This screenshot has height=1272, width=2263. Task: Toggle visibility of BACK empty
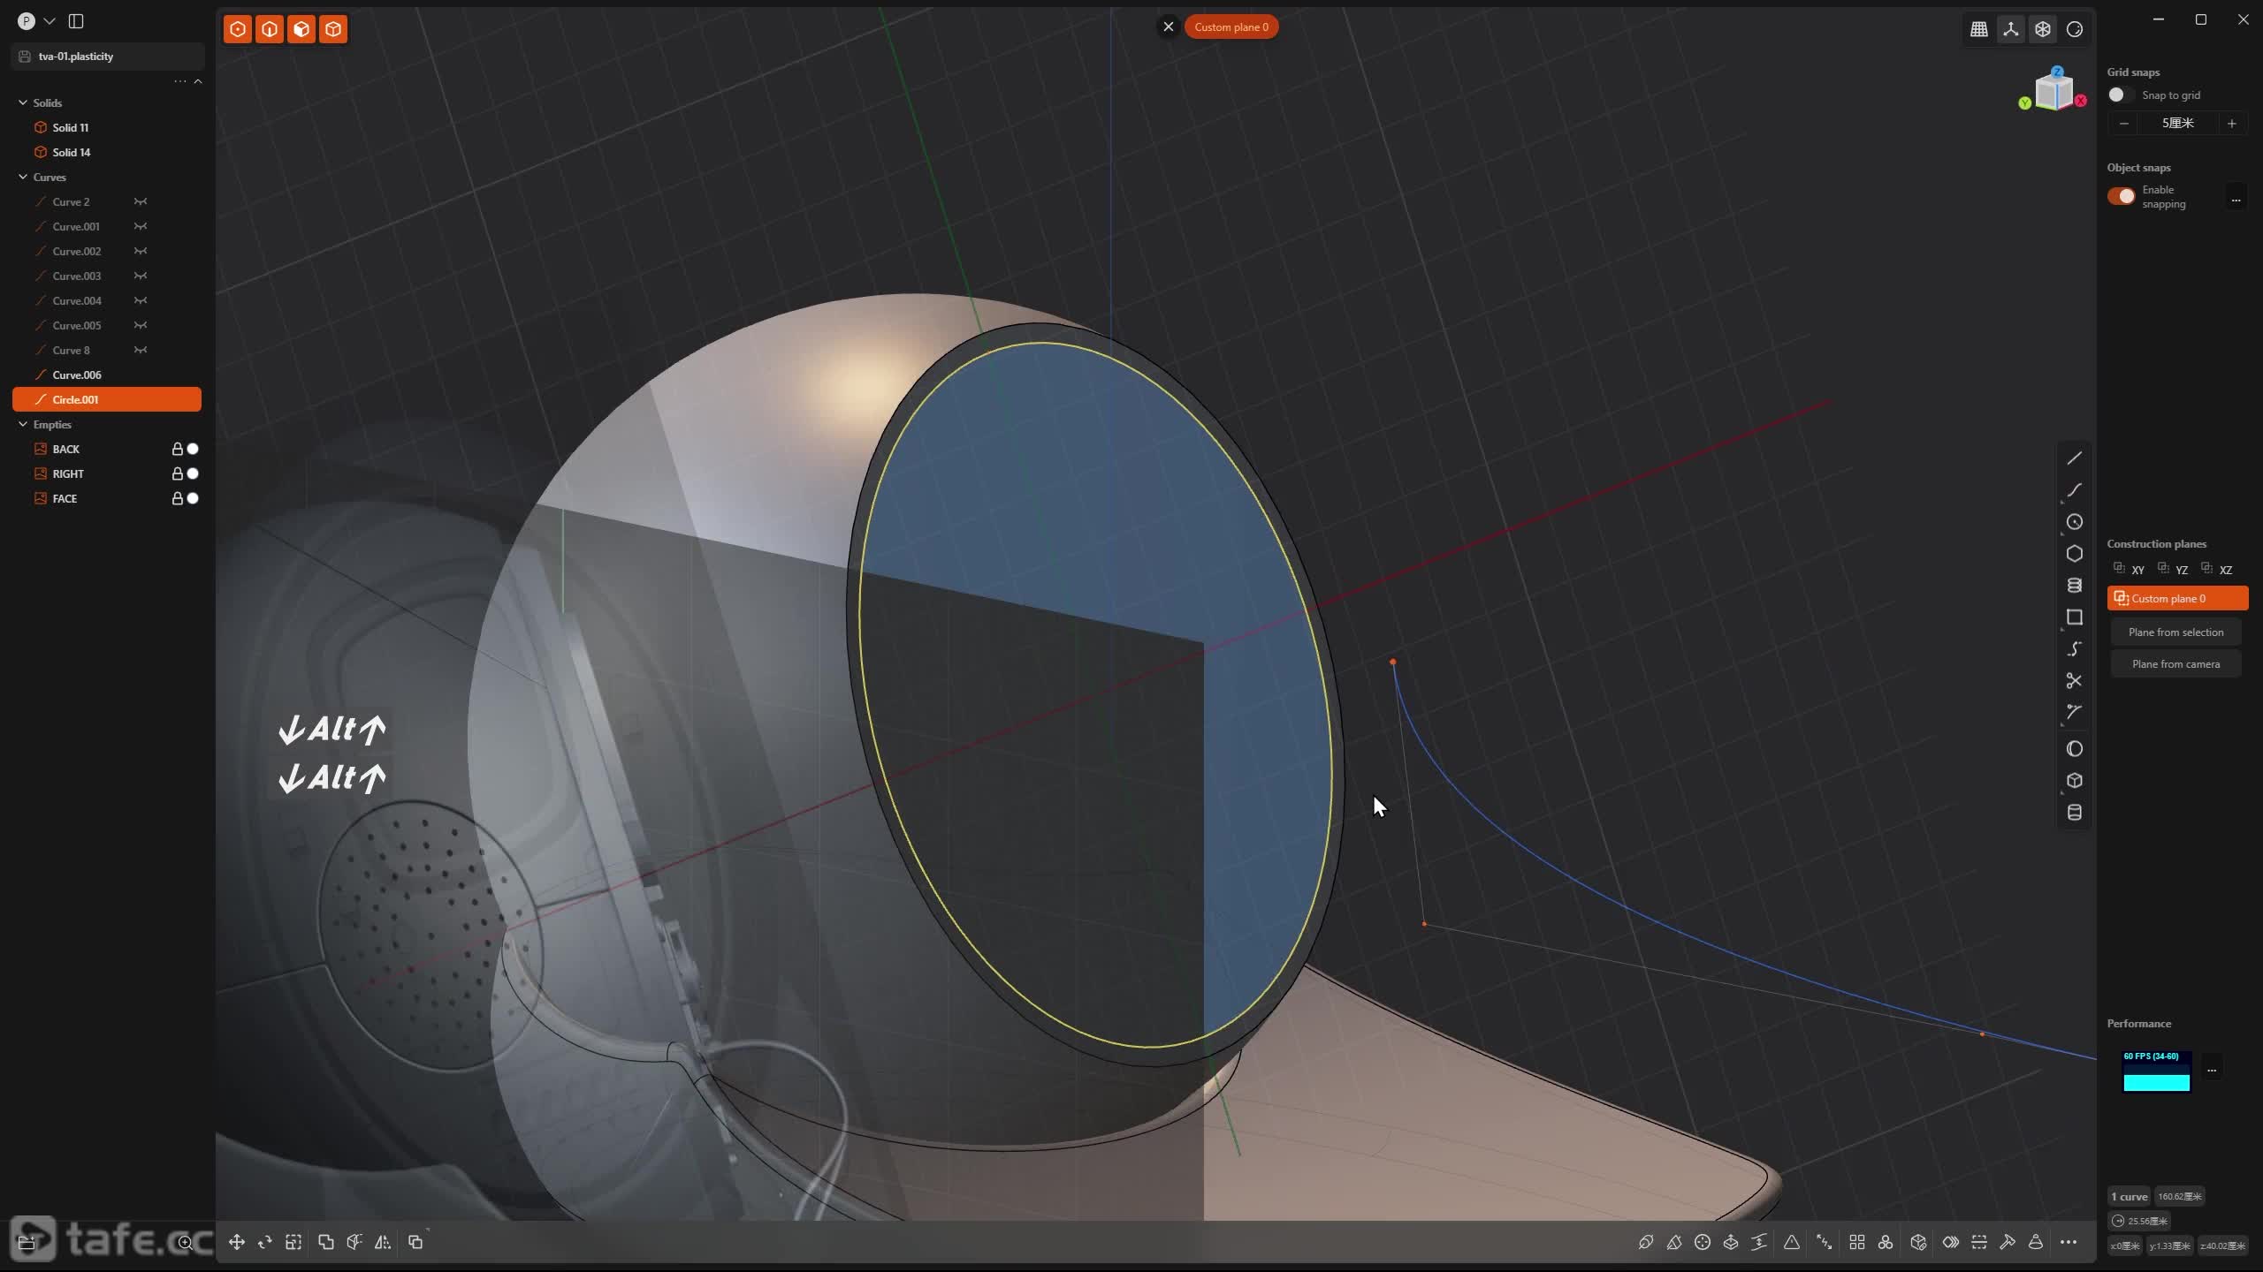pos(193,449)
